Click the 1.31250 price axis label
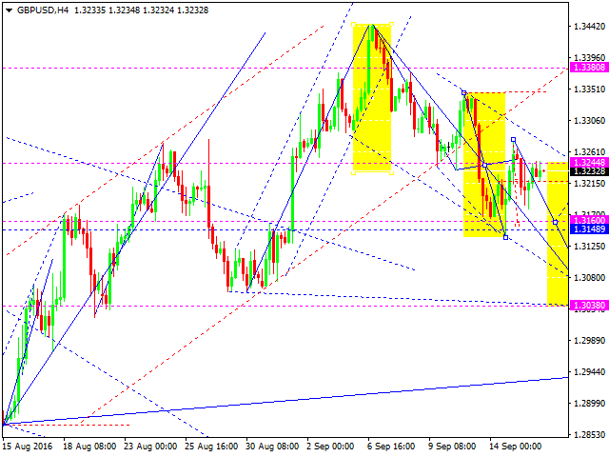The height and width of the screenshot is (457, 609). [589, 246]
